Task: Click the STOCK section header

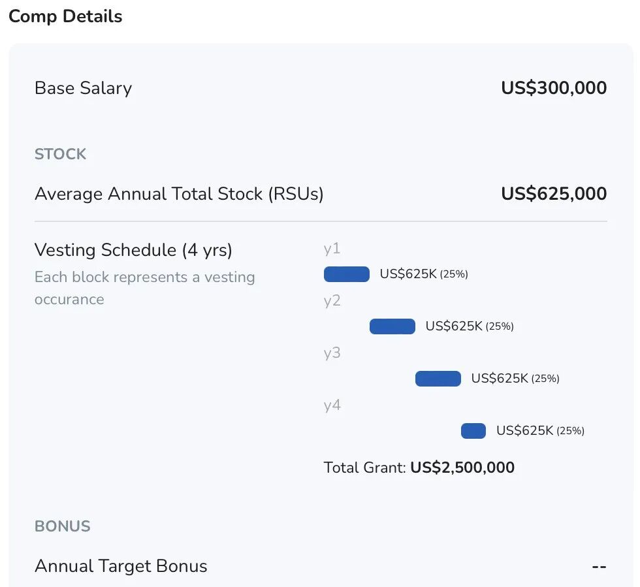Action: tap(60, 154)
